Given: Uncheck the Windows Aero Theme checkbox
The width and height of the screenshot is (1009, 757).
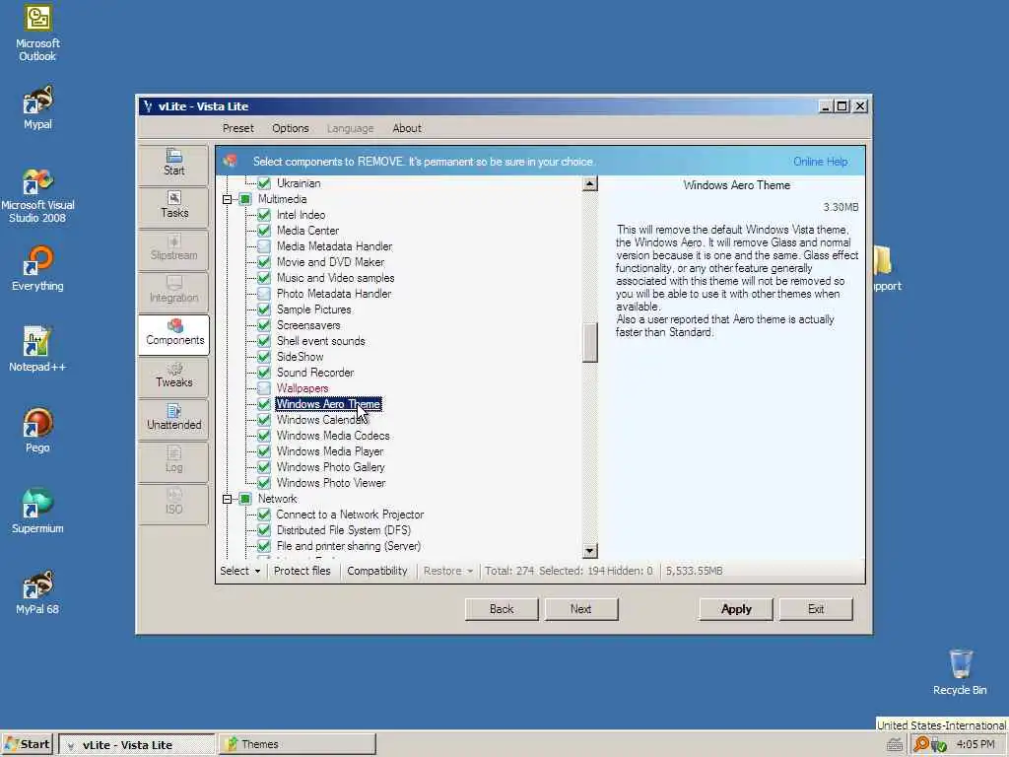Looking at the screenshot, I should (264, 403).
